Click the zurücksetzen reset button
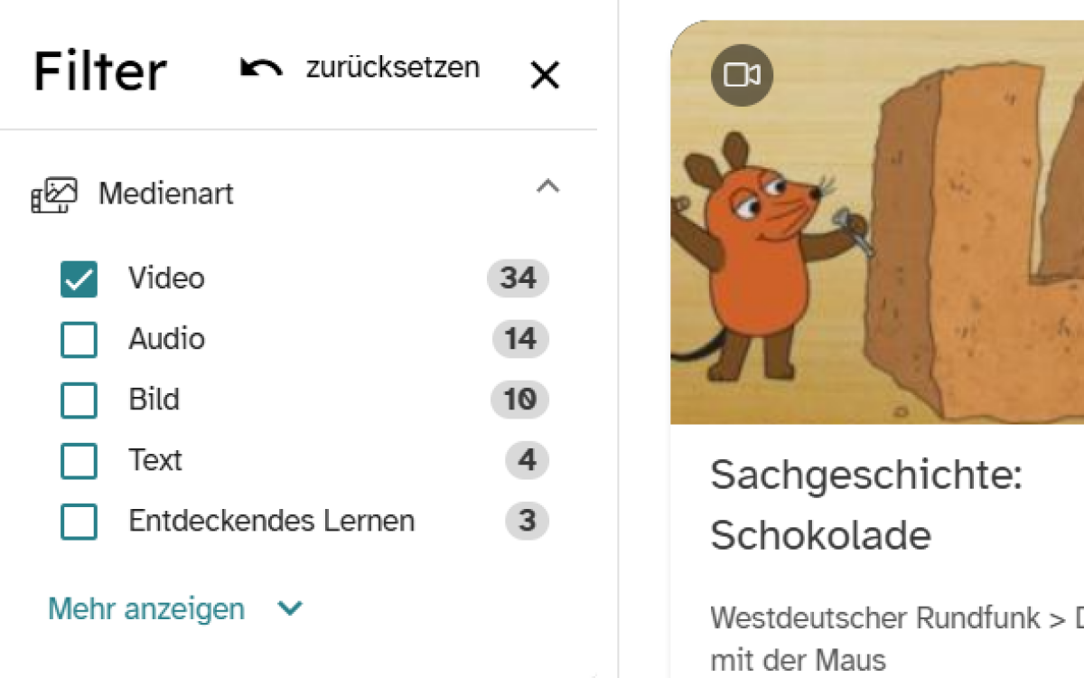Viewport: 1084px width, 678px height. pos(392,68)
